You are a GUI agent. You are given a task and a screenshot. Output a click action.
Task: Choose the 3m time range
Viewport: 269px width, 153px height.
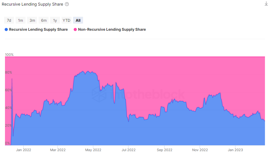click(x=32, y=20)
